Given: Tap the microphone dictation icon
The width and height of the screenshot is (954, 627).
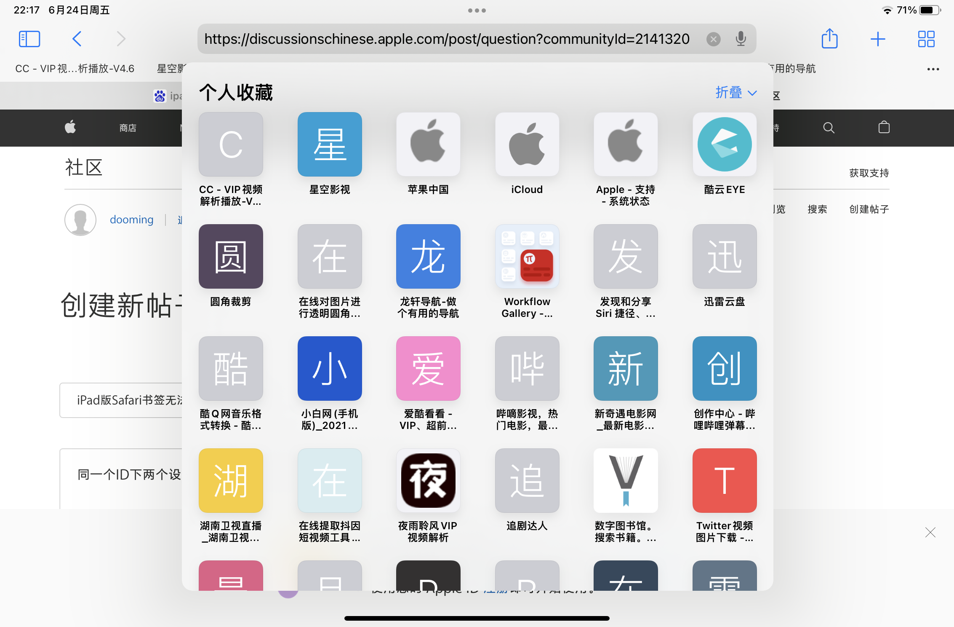Looking at the screenshot, I should tap(741, 39).
